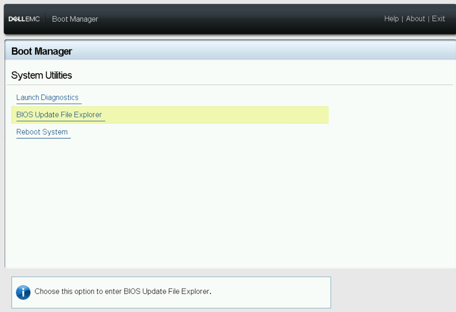Click the Launch Diagnostics underlined text
456x312 pixels.
tap(48, 97)
